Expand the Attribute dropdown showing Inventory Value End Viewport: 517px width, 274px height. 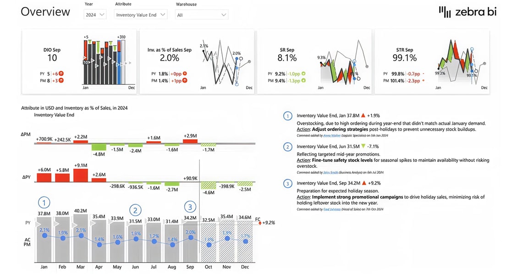tap(140, 15)
